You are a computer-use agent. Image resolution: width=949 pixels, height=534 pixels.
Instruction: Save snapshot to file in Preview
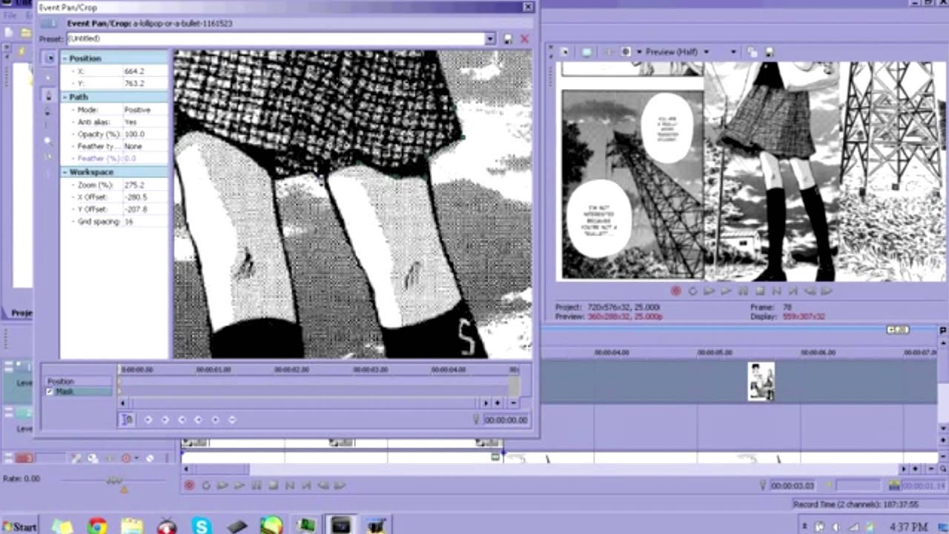click(769, 52)
